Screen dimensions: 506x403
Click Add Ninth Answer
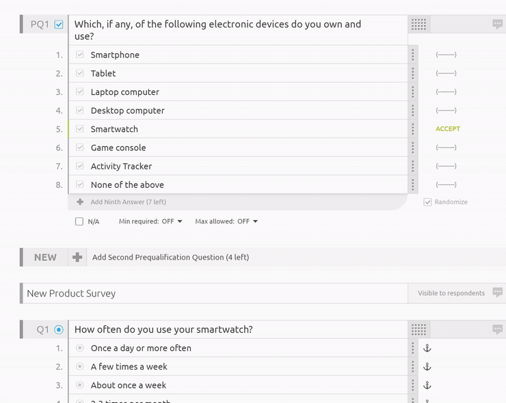(x=128, y=202)
